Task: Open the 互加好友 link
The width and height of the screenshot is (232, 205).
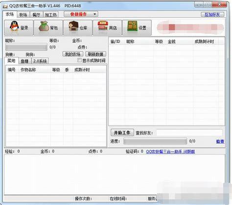Action: pyautogui.click(x=212, y=15)
